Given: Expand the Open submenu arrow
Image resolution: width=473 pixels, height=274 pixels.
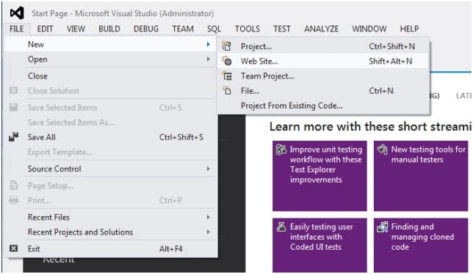Looking at the screenshot, I should [x=208, y=59].
